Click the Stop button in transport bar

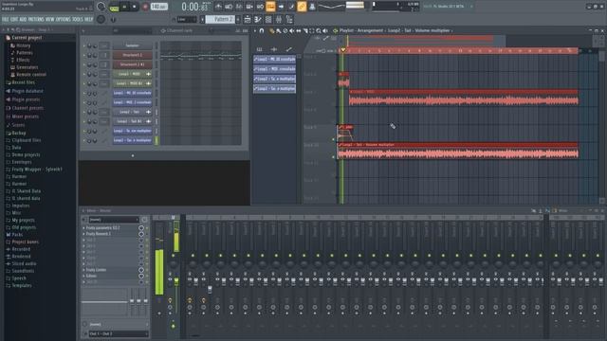135,7
